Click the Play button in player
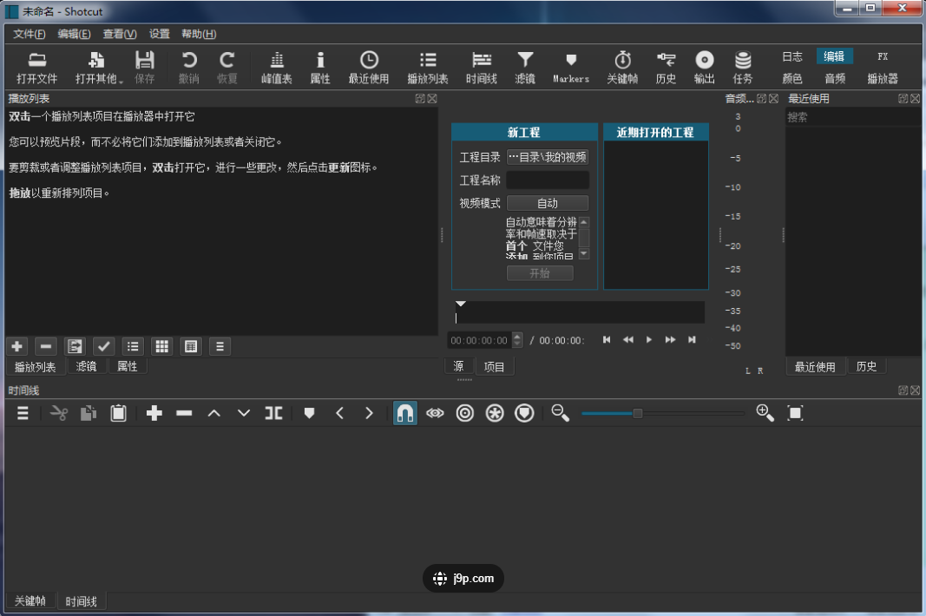926x616 pixels. [x=649, y=339]
